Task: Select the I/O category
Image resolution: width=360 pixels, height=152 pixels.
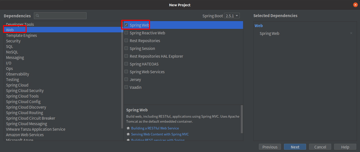Action: [62, 63]
